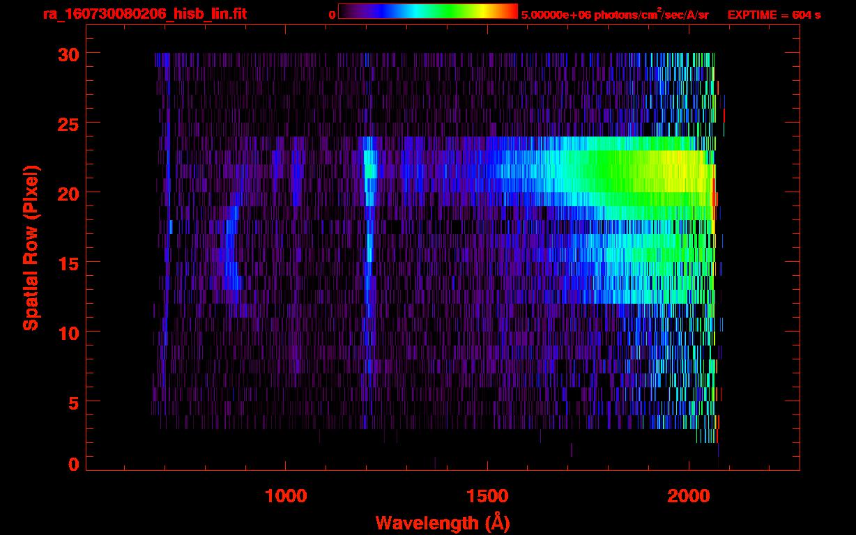Click the 5.00000e+06 photons maximum scale label
The width and height of the screenshot is (856, 535).
tap(615, 15)
